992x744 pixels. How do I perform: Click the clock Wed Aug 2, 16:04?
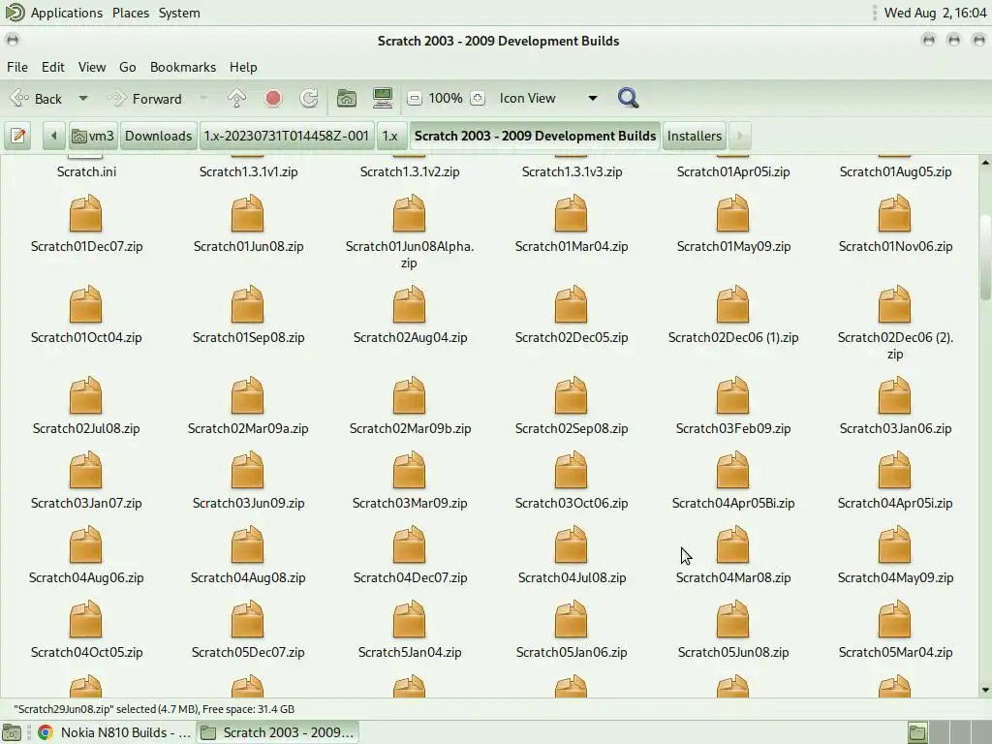[x=935, y=13]
